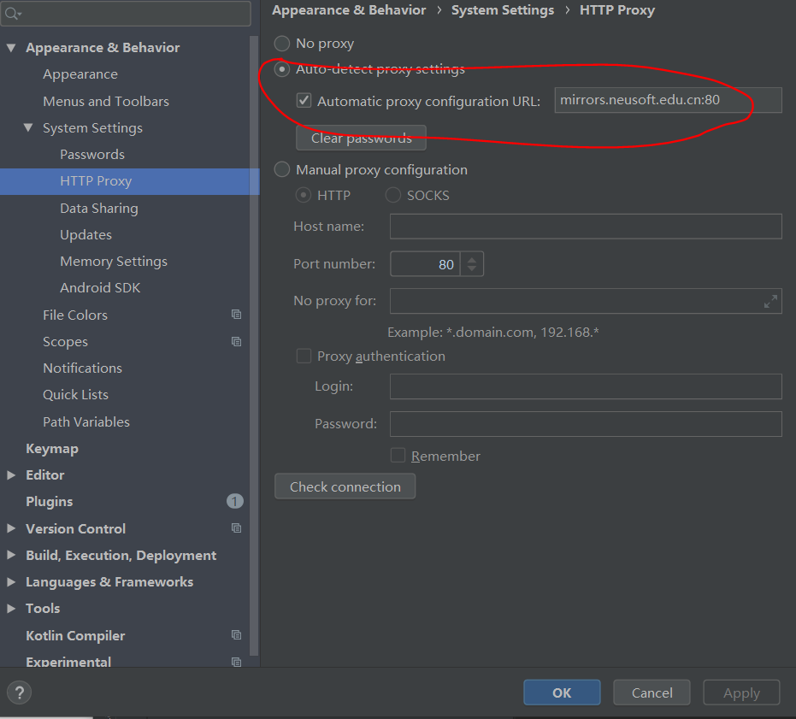The width and height of the screenshot is (796, 719).
Task: Click the Host name input field
Action: pos(586,226)
